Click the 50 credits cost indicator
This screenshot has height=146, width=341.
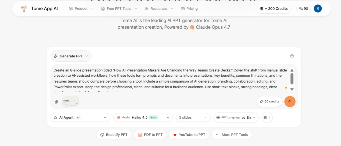tap(270, 101)
